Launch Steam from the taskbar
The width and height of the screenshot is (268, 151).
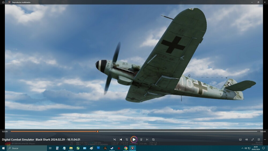click(x=112, y=148)
